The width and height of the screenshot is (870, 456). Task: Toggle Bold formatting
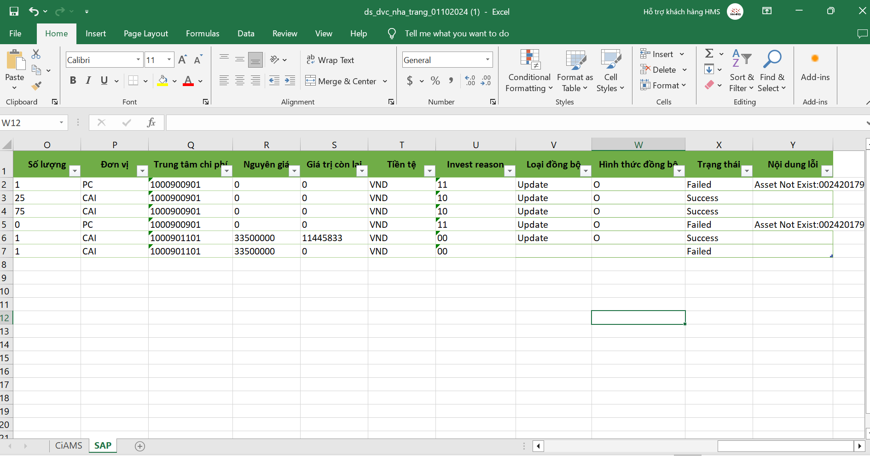coord(73,81)
